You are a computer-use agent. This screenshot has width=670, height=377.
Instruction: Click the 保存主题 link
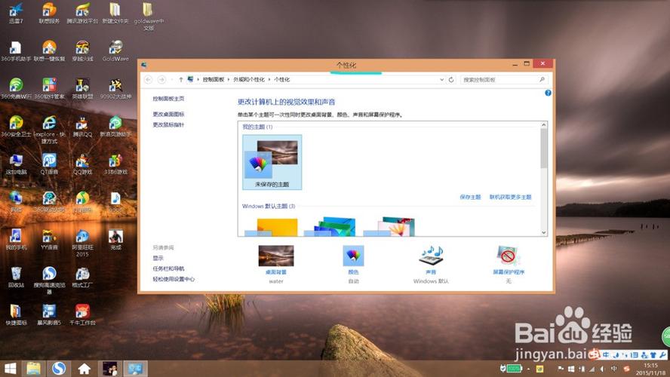pyautogui.click(x=470, y=197)
